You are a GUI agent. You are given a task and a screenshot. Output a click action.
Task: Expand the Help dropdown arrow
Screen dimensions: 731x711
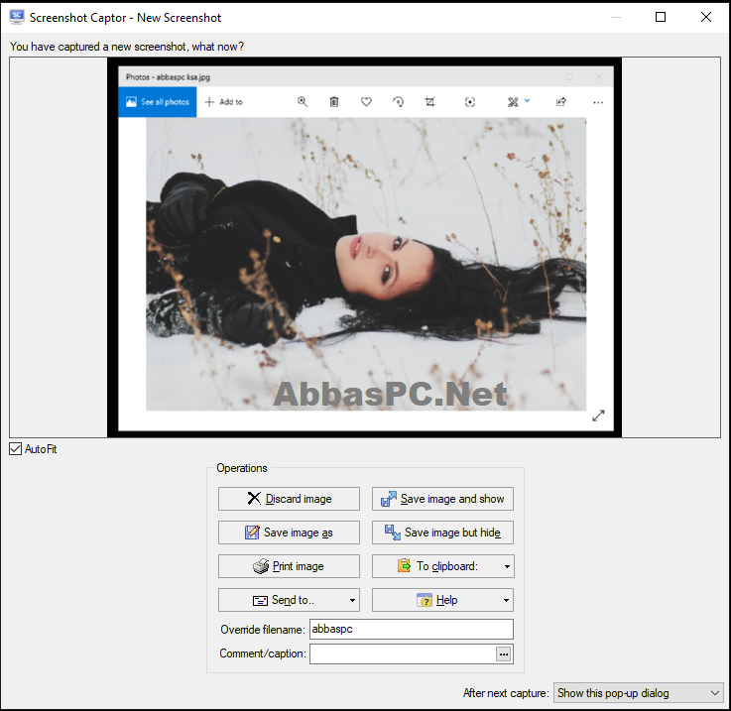(x=506, y=600)
